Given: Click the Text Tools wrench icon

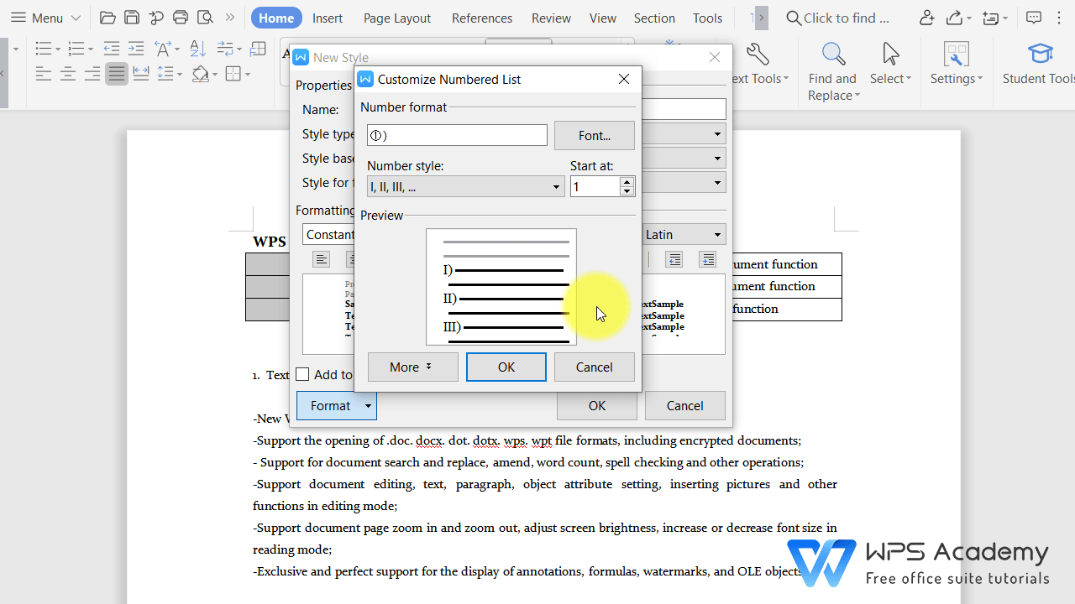Looking at the screenshot, I should tap(758, 55).
